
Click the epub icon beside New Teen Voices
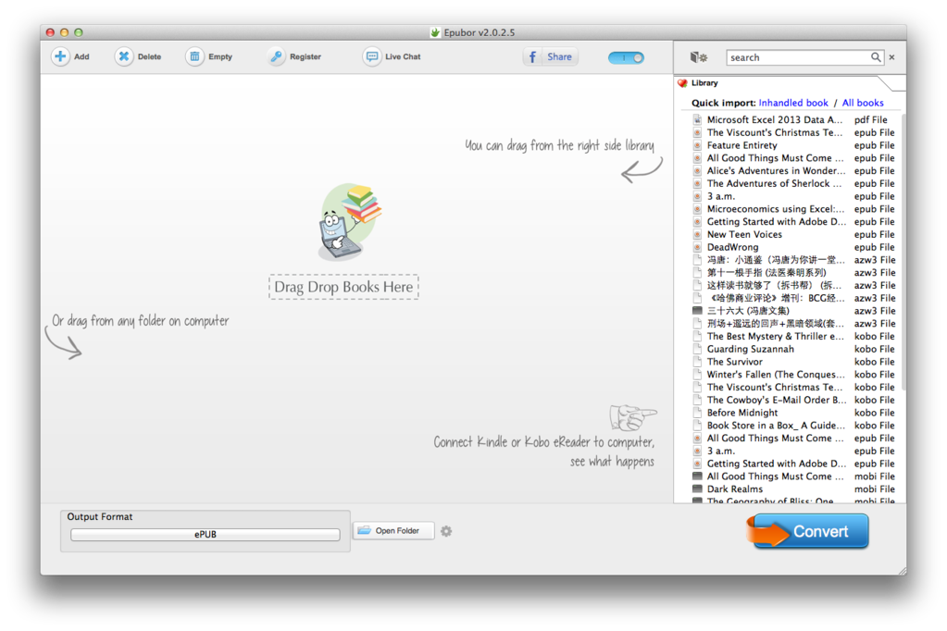tap(697, 234)
